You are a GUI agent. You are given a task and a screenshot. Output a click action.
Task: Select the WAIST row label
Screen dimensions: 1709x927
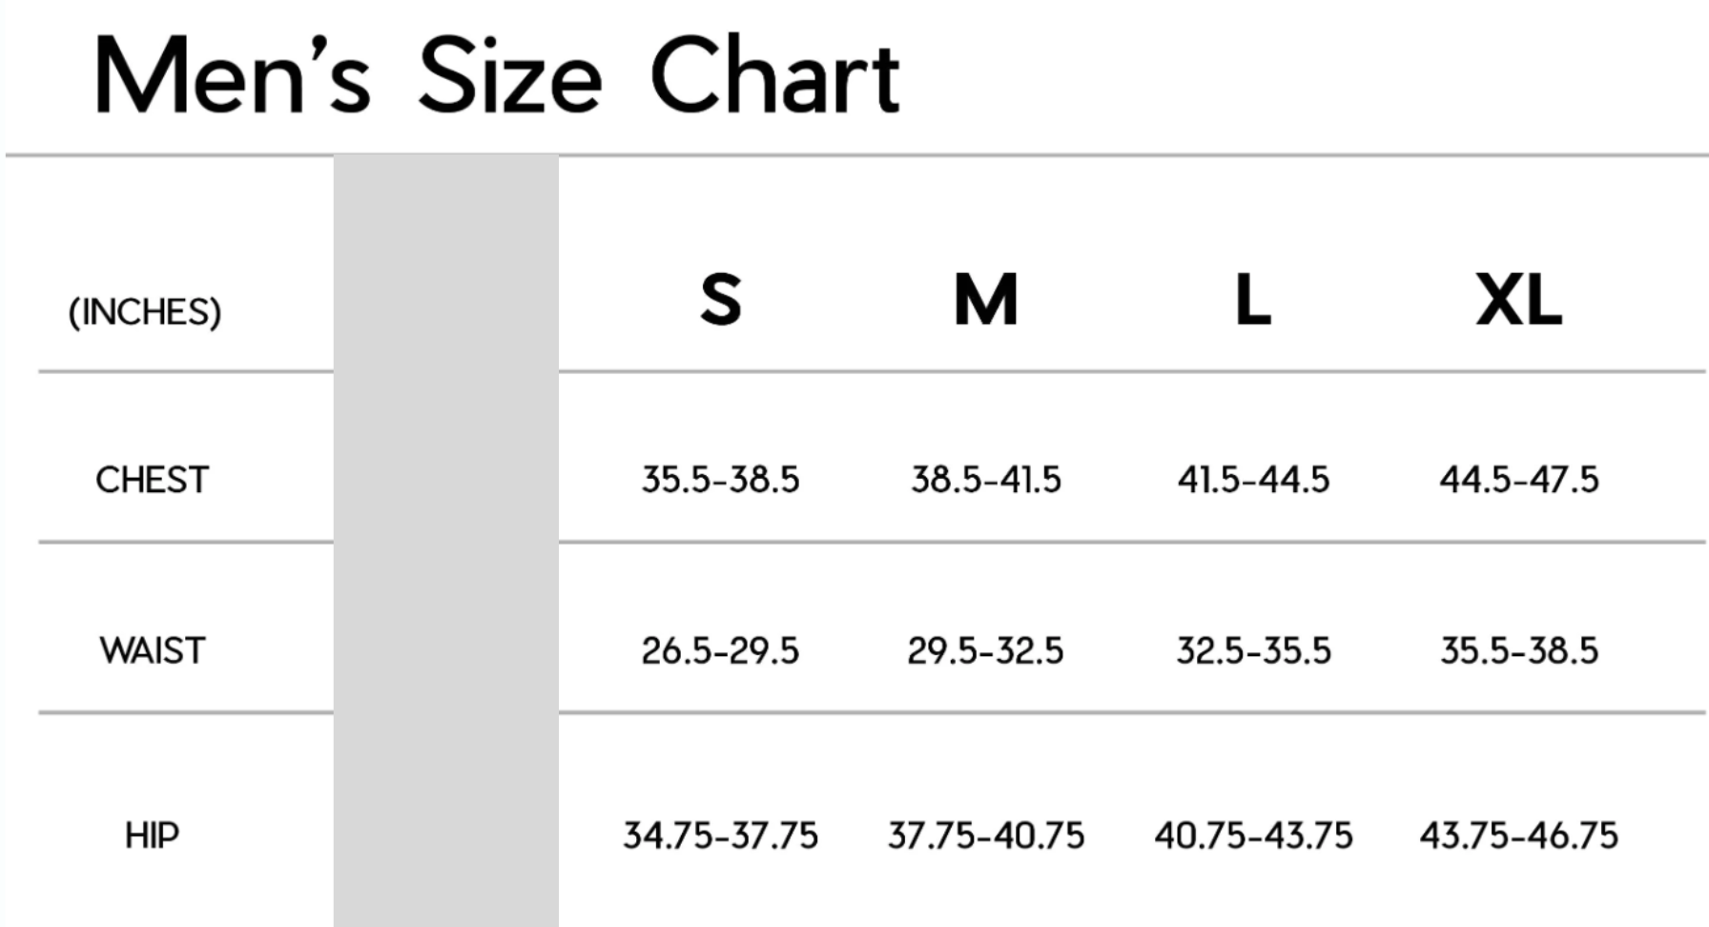pos(152,650)
